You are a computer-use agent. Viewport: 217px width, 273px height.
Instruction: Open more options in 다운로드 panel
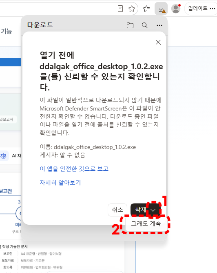click(159, 25)
